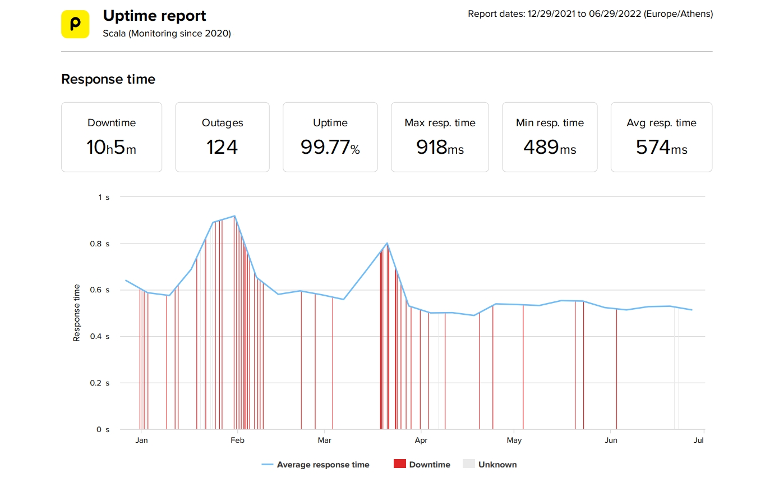Viewport: 765px width, 477px height.
Task: Click the second response-time peak in late March
Action: click(x=387, y=243)
